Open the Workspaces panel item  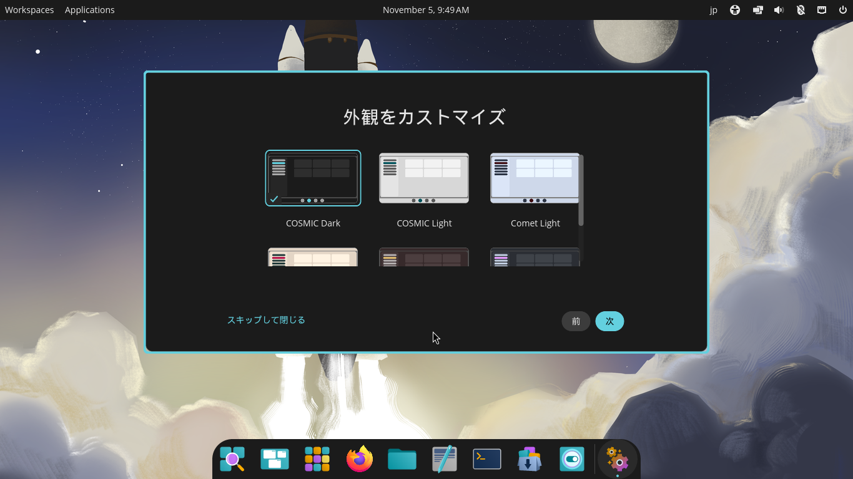pyautogui.click(x=29, y=10)
